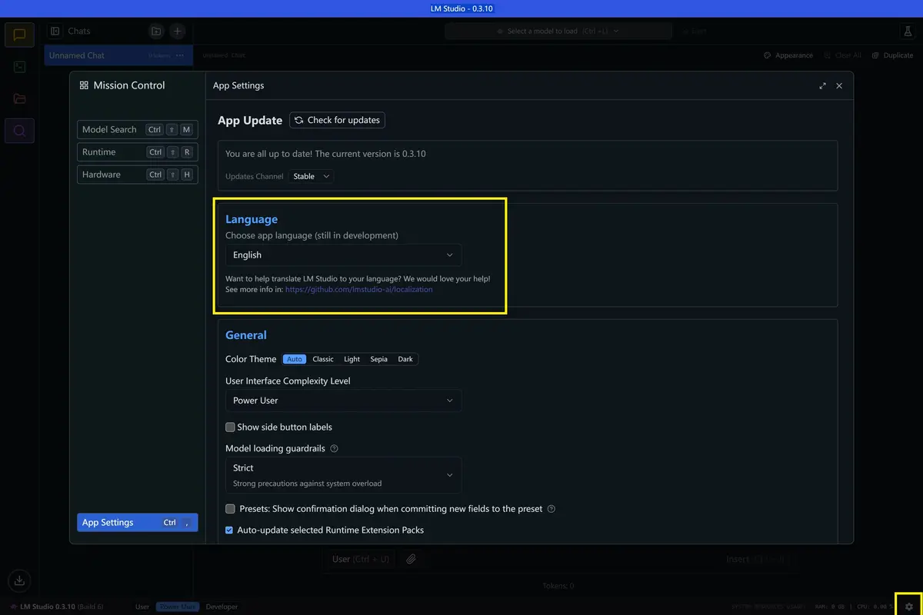
Task: Open Runtime in Mission Control
Action: [138, 152]
